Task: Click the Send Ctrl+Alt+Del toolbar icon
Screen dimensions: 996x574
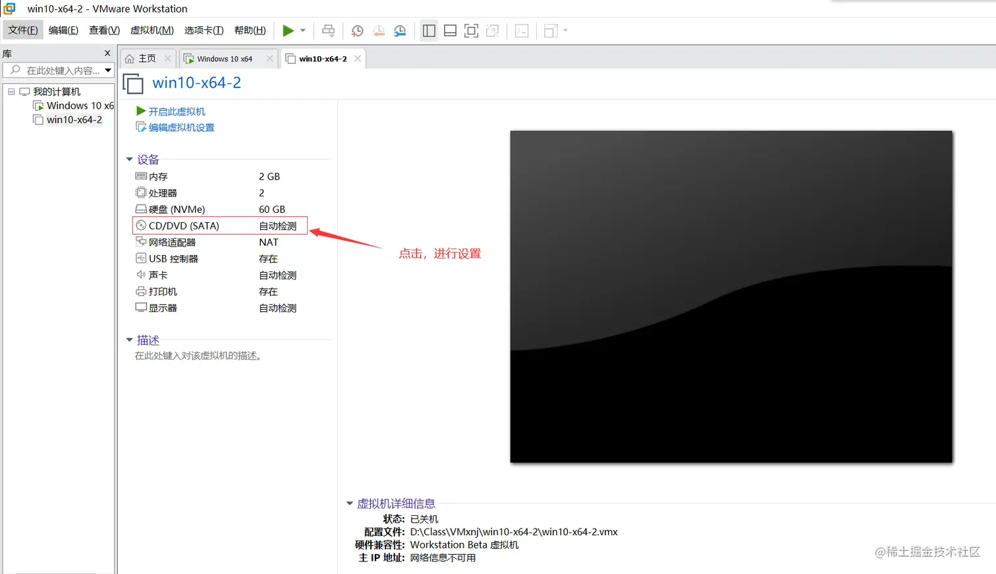Action: coord(328,30)
